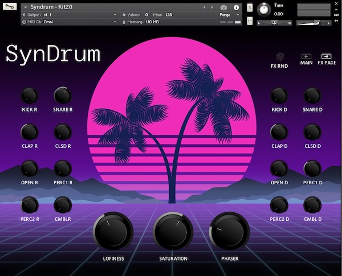Open the Purge dropdown menu

pyautogui.click(x=228, y=15)
